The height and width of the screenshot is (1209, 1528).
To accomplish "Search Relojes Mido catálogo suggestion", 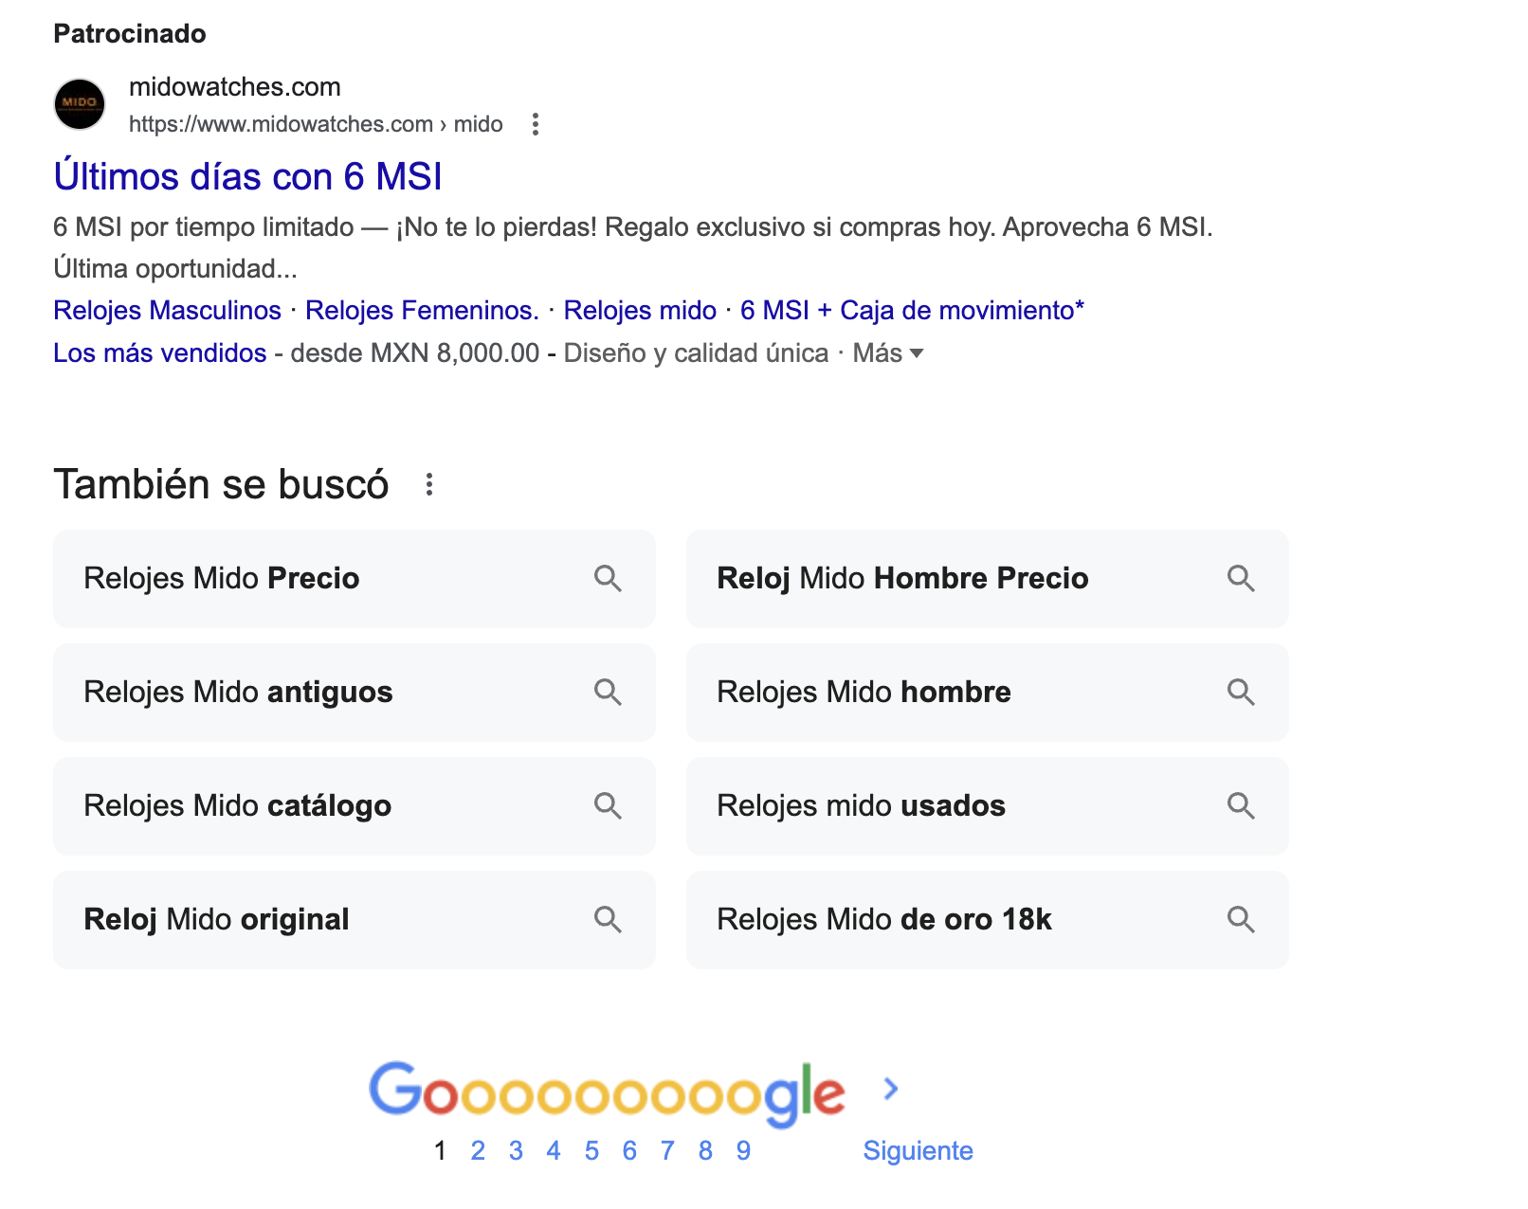I will [x=355, y=805].
